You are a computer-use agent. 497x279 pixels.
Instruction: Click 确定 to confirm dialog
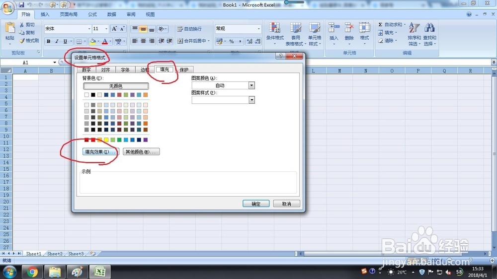click(x=256, y=204)
